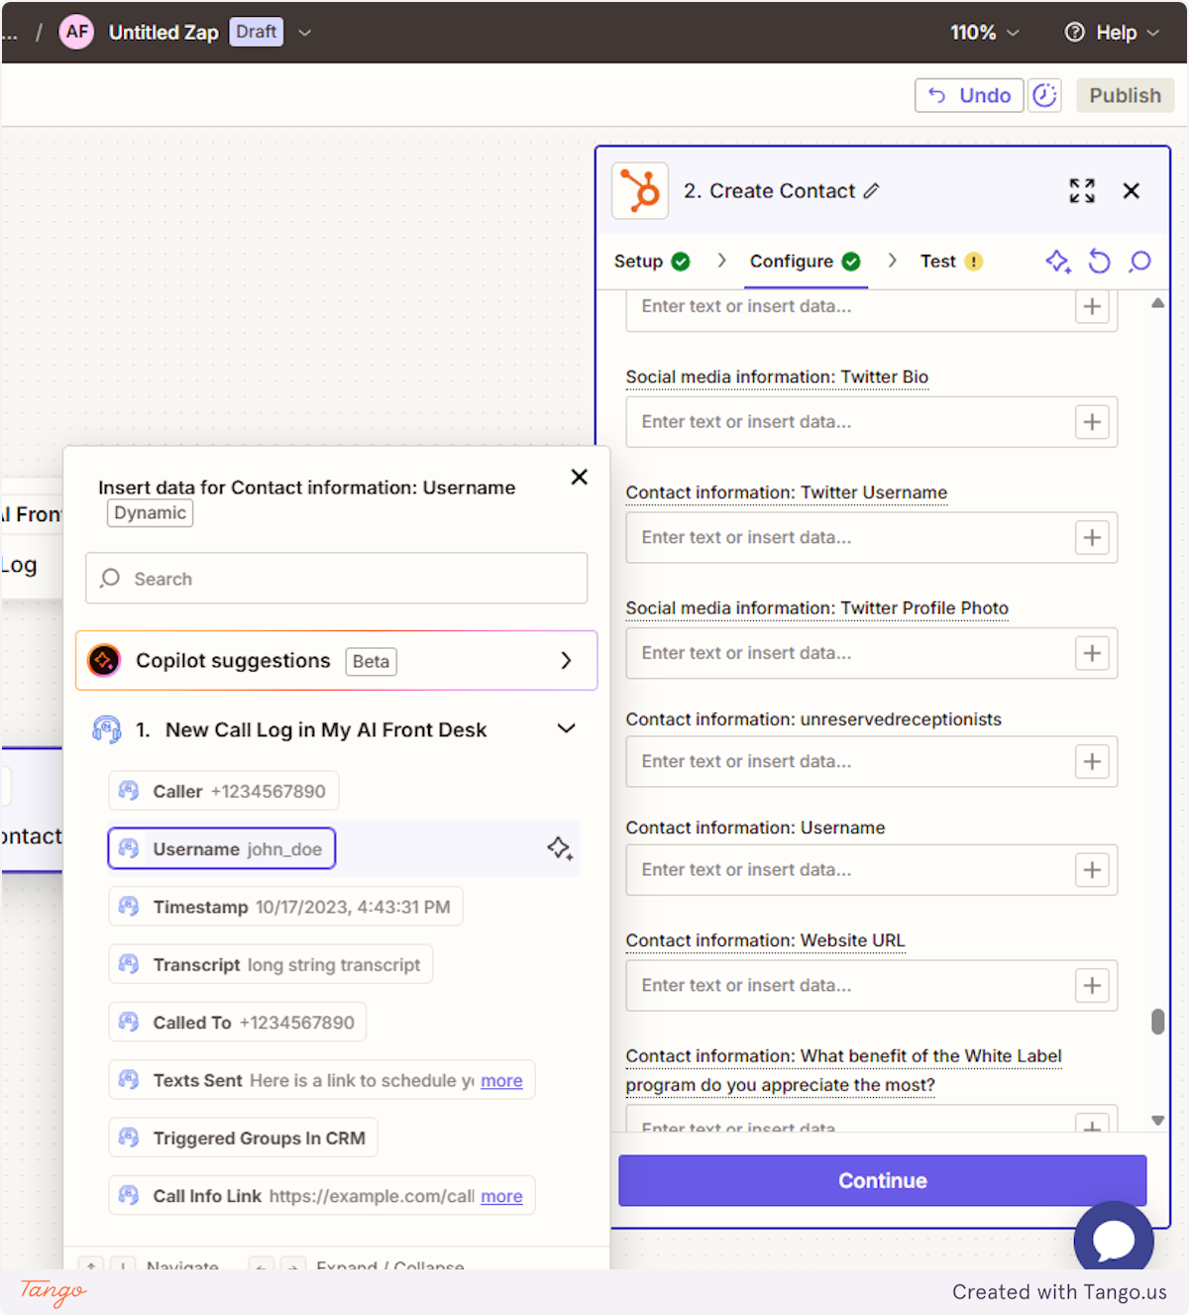Click plus icon for Contact information Username field
This screenshot has height=1315, width=1189.
click(x=1092, y=870)
